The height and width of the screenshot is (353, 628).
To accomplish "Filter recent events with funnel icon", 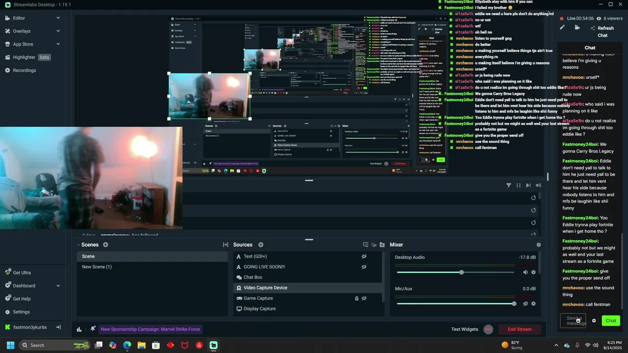I will (x=509, y=185).
